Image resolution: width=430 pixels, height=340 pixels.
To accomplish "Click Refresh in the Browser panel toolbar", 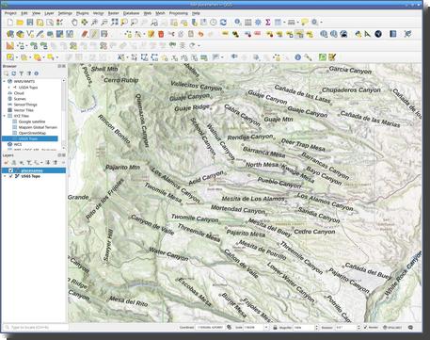I will click(14, 73).
